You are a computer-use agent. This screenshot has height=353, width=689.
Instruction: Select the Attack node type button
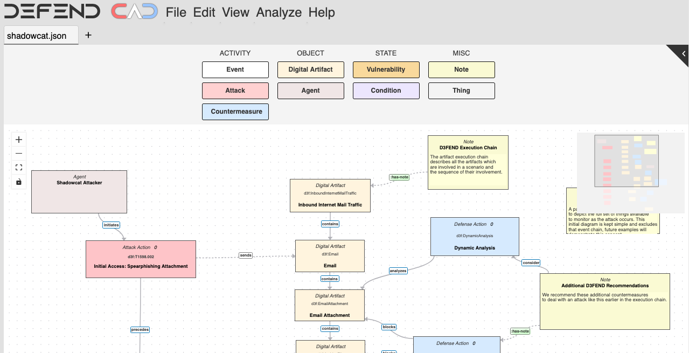click(235, 91)
